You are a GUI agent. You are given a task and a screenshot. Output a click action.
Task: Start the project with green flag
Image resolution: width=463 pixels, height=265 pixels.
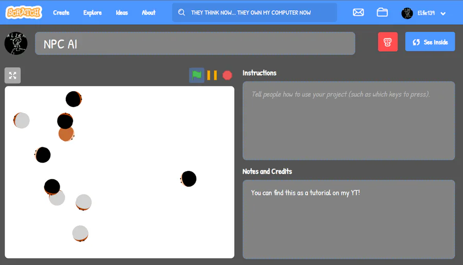(x=197, y=75)
